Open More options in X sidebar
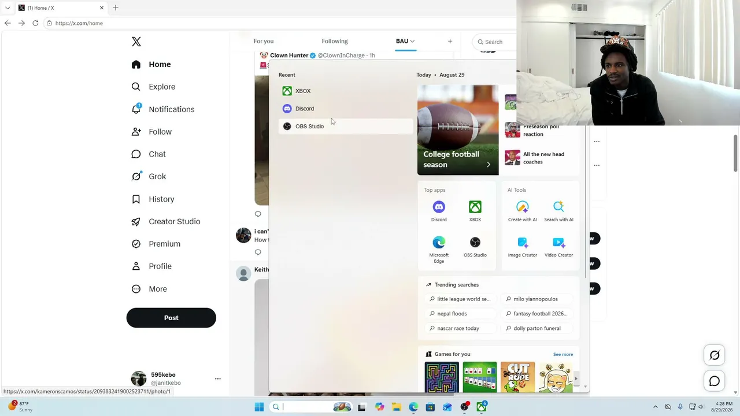Screen dimensions: 740x416 point(150,289)
